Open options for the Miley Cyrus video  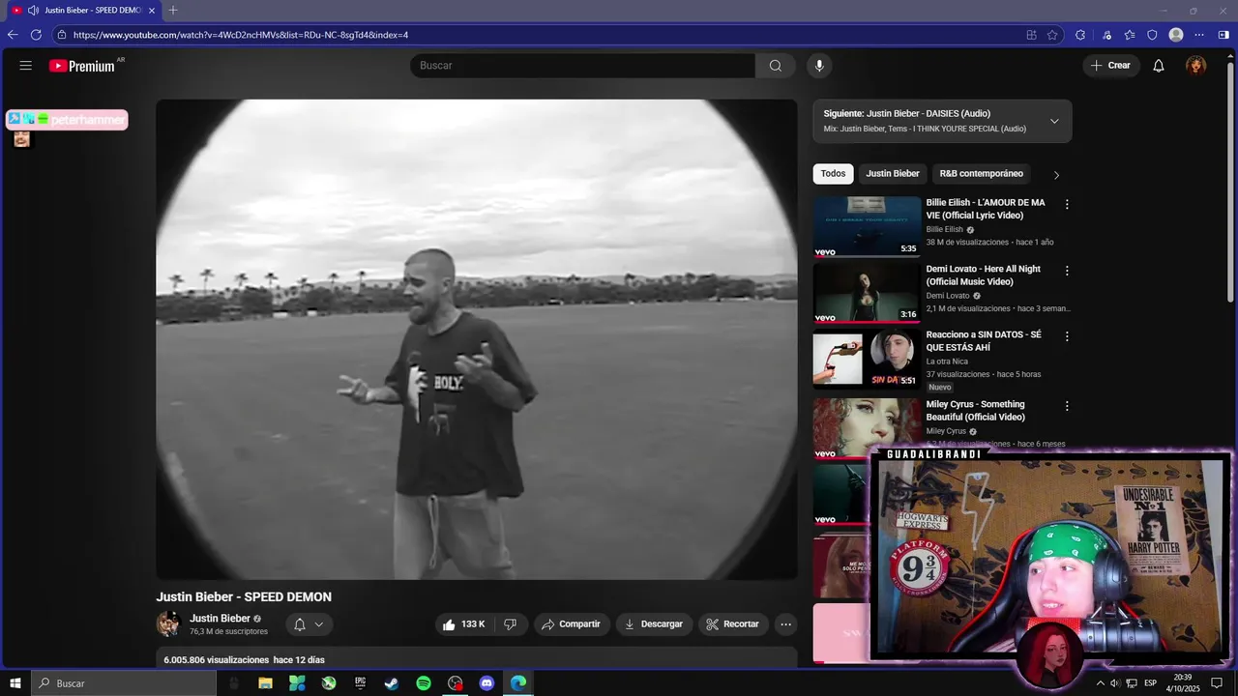tap(1067, 406)
